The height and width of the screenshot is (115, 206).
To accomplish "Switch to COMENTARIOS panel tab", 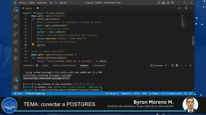I will (x=99, y=65).
